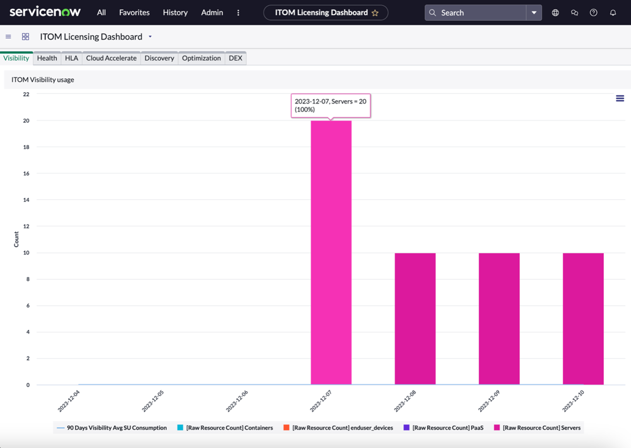Open the help question mark icon
Viewport: 631px width, 448px height.
click(x=594, y=13)
